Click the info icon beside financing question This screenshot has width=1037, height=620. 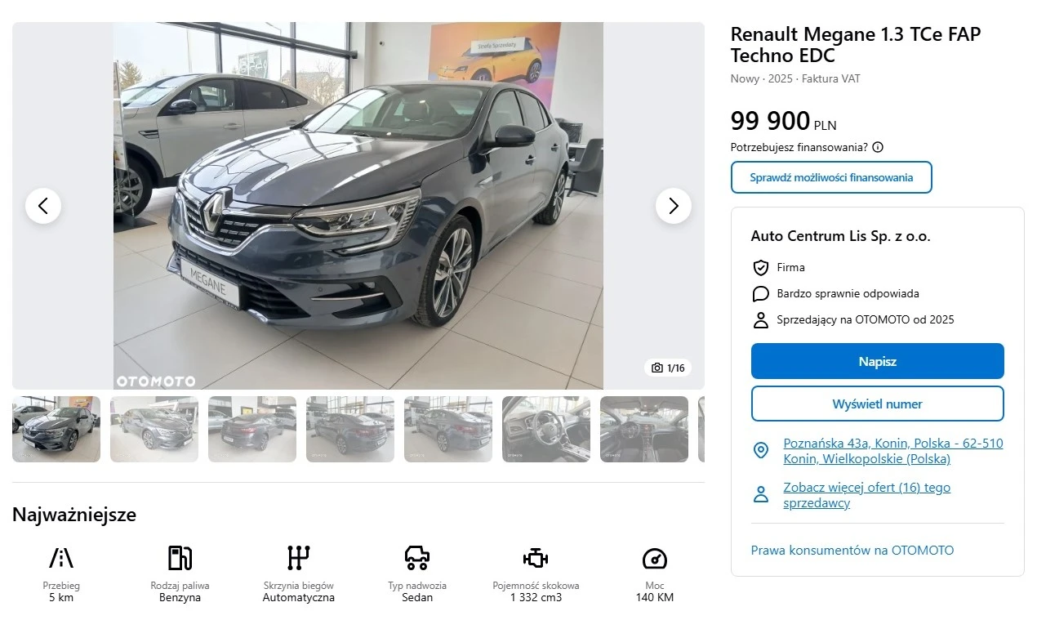click(x=878, y=147)
